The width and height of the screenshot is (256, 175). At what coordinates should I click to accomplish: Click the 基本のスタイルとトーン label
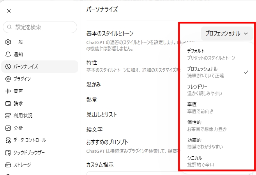[110, 34]
